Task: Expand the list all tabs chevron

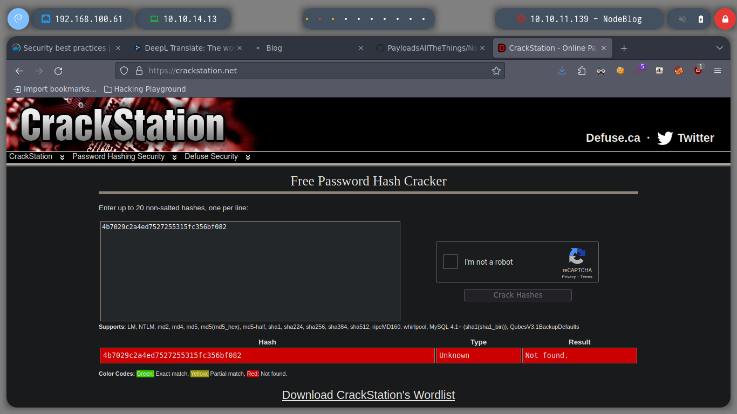Action: [x=720, y=48]
